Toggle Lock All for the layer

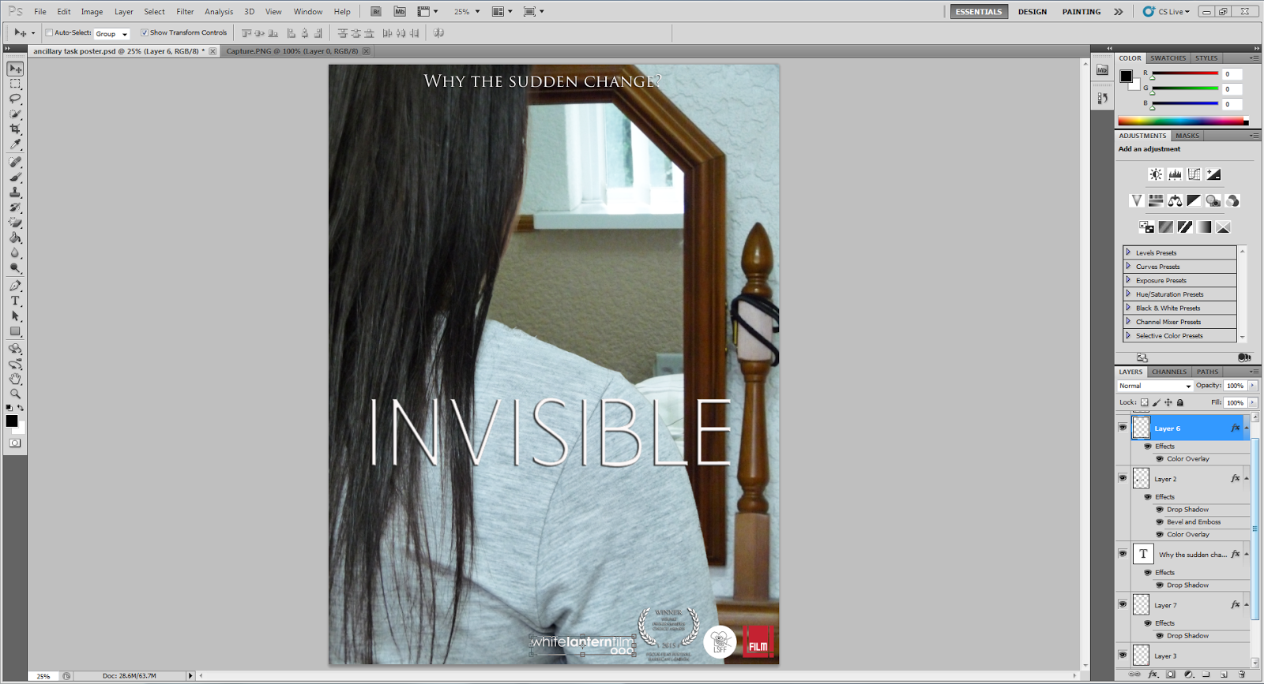click(x=1180, y=402)
